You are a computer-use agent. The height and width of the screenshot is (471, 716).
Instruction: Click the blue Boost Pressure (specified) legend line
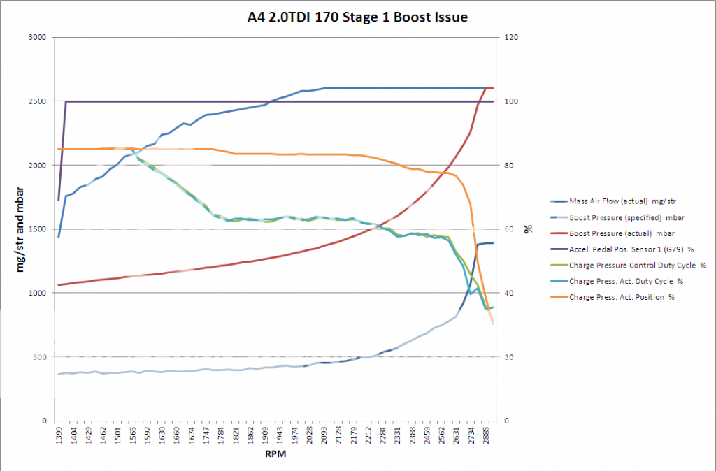pos(559,218)
